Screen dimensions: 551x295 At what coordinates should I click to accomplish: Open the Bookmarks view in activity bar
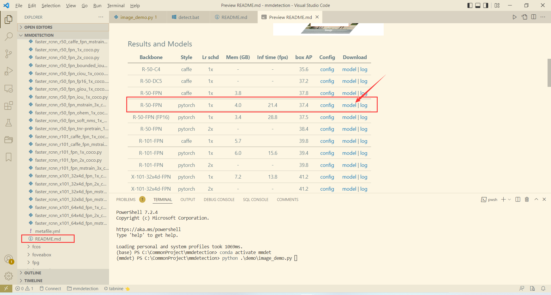pyautogui.click(x=9, y=157)
